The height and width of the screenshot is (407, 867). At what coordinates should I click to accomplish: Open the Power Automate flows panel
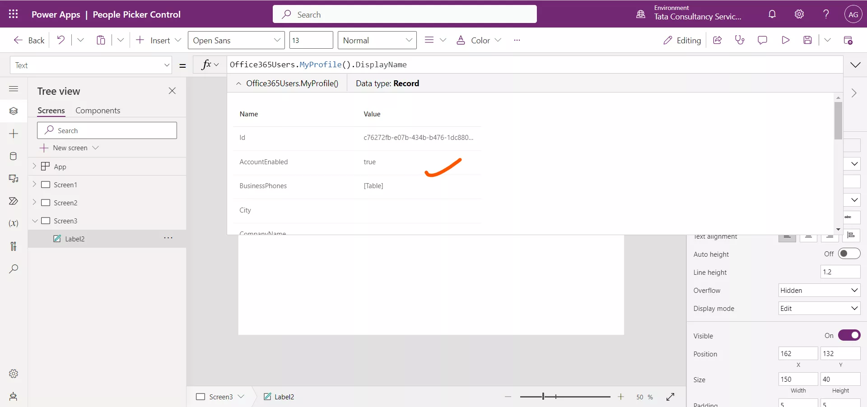[x=13, y=201]
